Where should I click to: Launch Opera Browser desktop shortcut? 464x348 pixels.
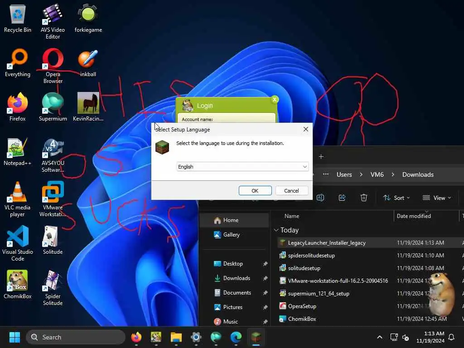[53, 66]
